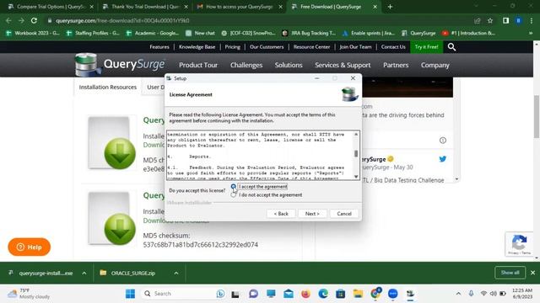Go back with browser back arrow

pos(8,20)
